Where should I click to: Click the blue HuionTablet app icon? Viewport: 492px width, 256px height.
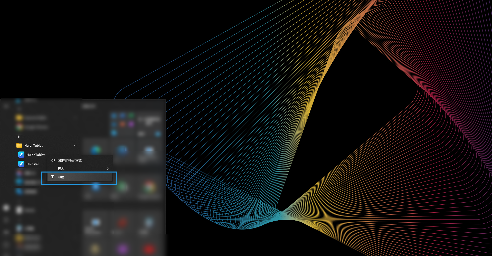click(x=21, y=155)
